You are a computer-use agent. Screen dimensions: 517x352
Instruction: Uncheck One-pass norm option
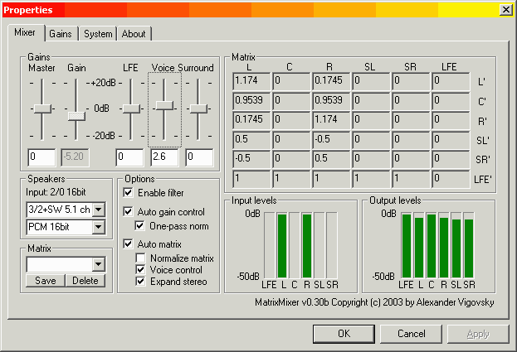140,225
